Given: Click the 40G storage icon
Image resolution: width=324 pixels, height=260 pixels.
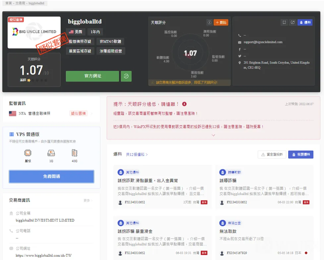Looking at the screenshot, I should (75, 153).
